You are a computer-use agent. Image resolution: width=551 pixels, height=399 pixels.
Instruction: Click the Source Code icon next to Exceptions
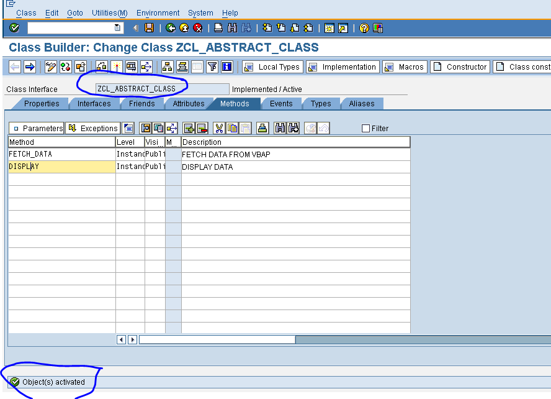[x=128, y=128]
